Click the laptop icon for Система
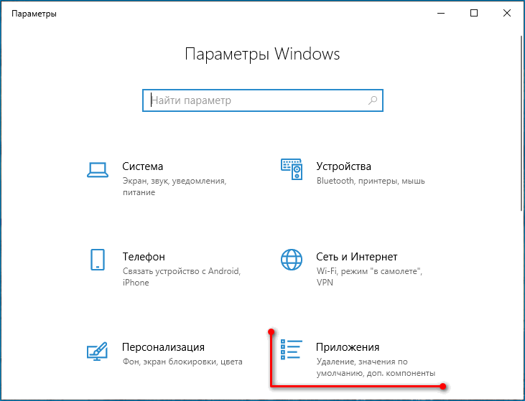 click(x=98, y=170)
